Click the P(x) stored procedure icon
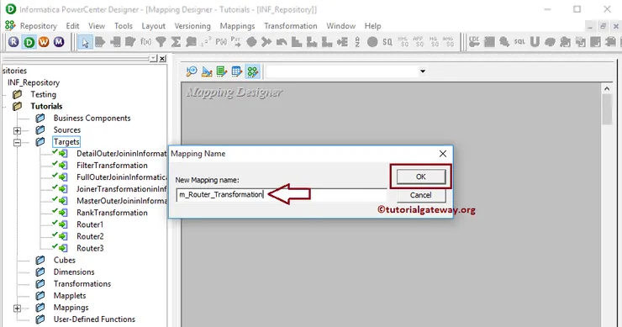Image resolution: width=622 pixels, height=327 pixels. (221, 42)
